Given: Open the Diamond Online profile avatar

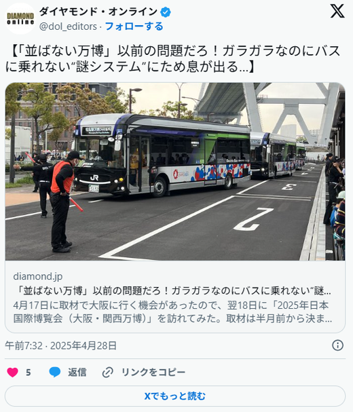Looking at the screenshot, I should (x=20, y=19).
